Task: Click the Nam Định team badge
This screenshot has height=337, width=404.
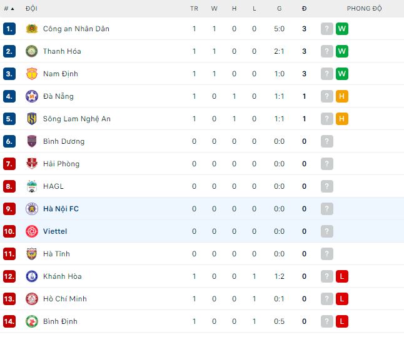Action: [x=31, y=74]
